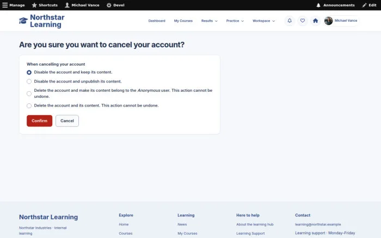Click the graduation cap logo icon
This screenshot has width=381, height=238.
[x=23, y=21]
